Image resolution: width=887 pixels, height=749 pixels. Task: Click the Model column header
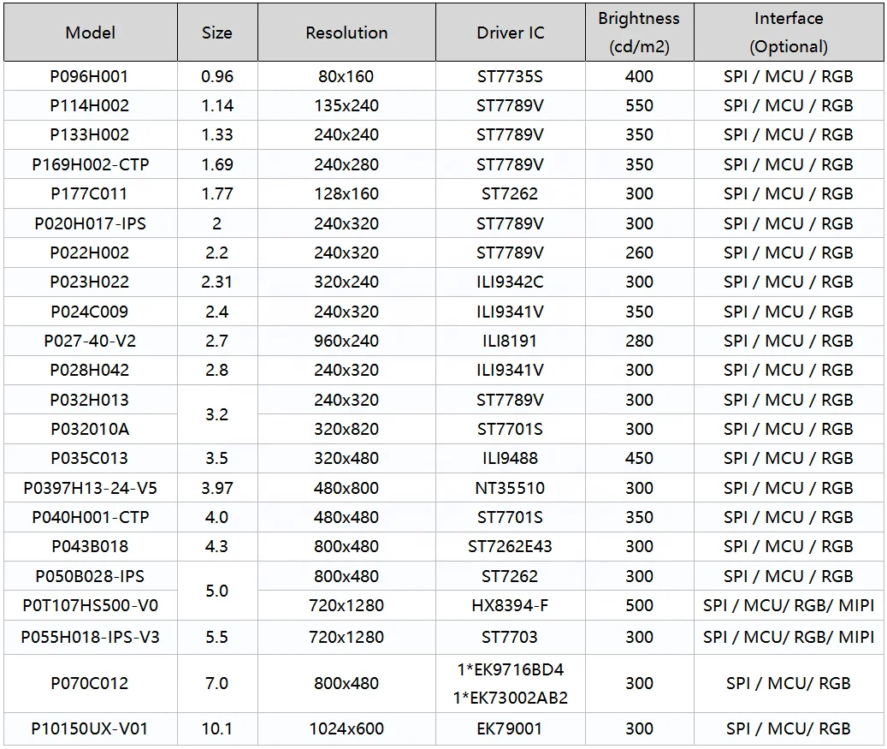[88, 32]
